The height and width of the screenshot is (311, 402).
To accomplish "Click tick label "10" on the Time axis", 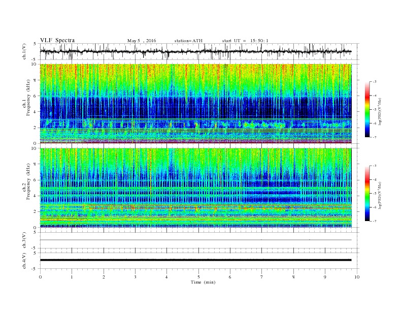I will pos(357,277).
